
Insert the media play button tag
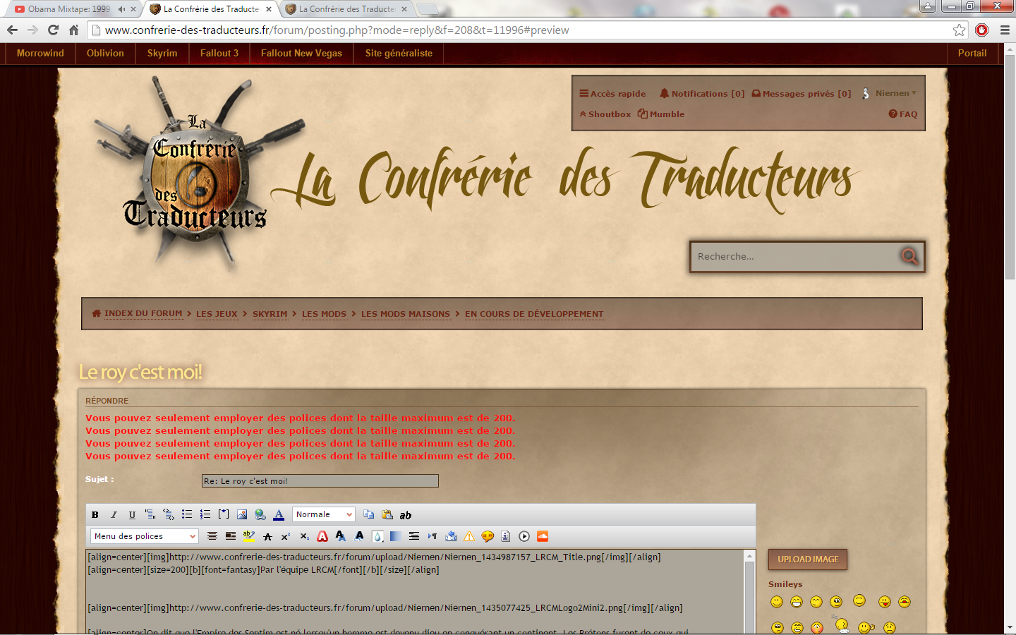click(x=524, y=536)
